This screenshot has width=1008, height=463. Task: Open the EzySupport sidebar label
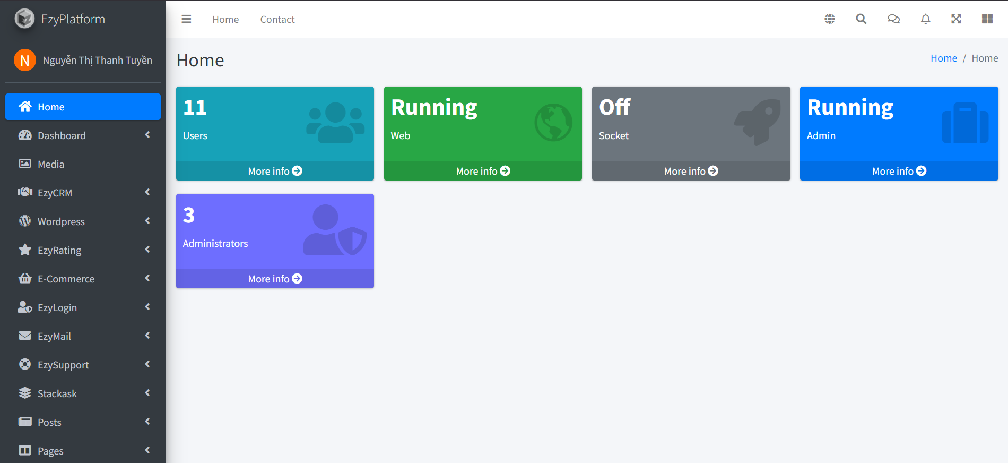pos(63,365)
